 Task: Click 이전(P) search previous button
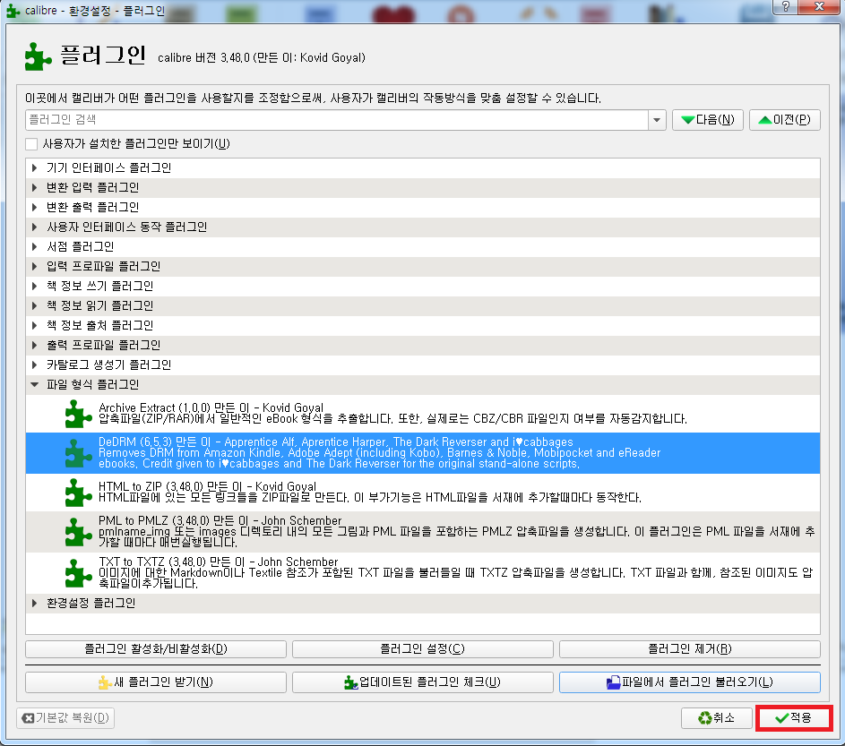point(785,120)
